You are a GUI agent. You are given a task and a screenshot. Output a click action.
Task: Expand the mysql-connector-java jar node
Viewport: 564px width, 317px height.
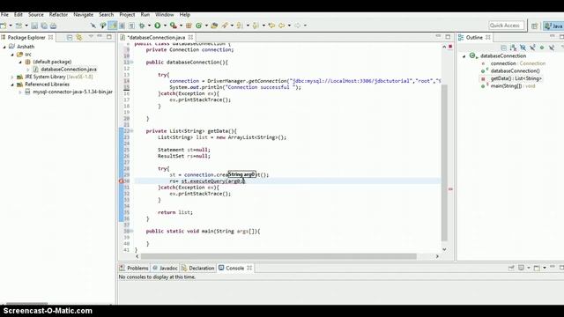[x=20, y=92]
